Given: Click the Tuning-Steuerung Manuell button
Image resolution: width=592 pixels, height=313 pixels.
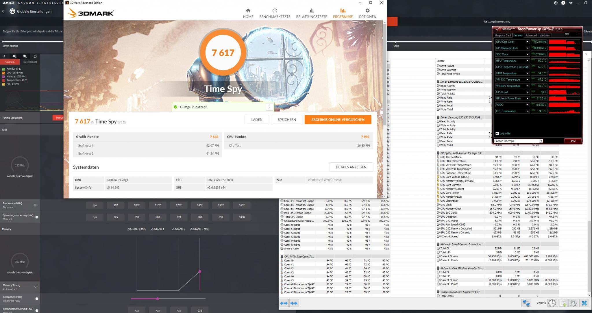Looking at the screenshot, I should [x=58, y=118].
